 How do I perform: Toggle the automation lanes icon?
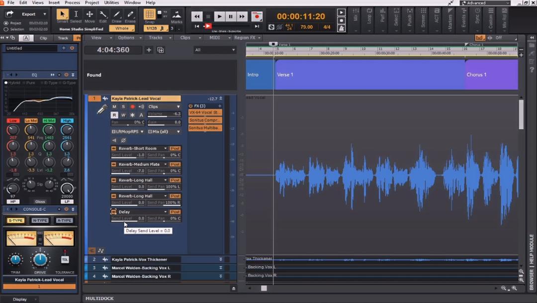pos(100,251)
